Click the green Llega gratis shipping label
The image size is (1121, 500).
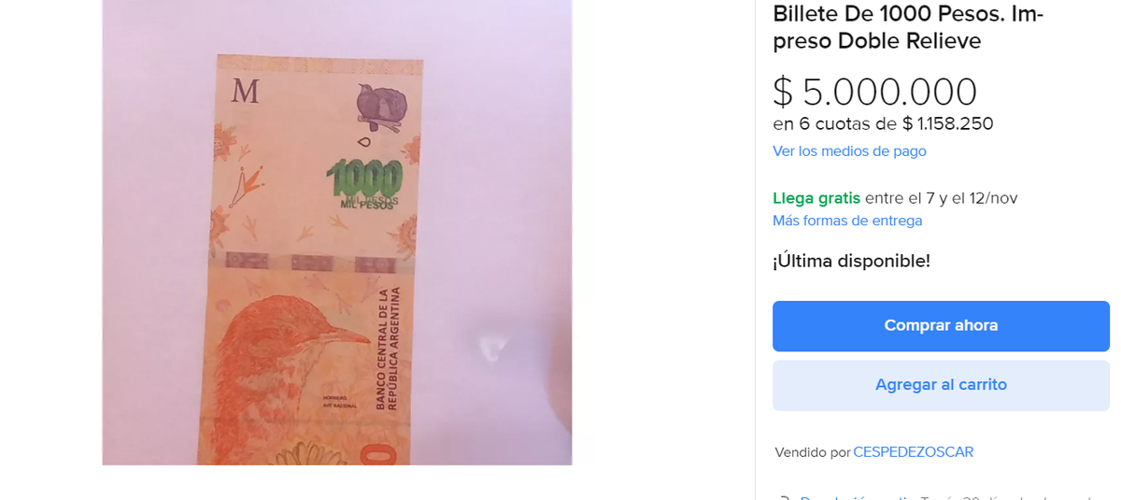816,198
